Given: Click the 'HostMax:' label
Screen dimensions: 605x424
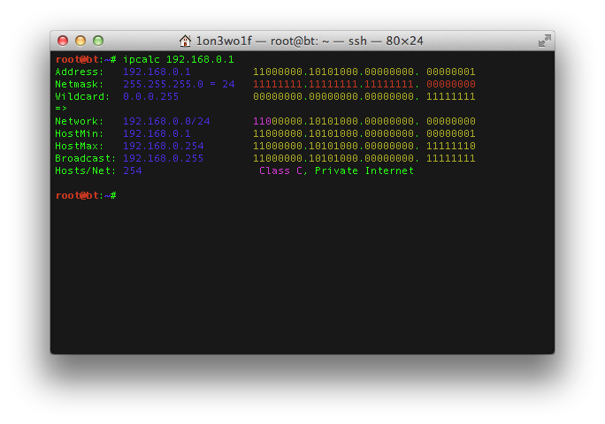Looking at the screenshot, I should [x=80, y=146].
